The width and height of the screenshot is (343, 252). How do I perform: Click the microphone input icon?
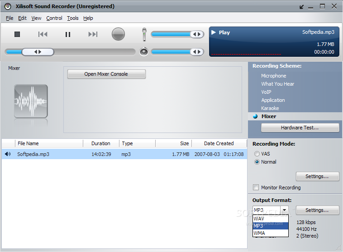pyautogui.click(x=144, y=34)
